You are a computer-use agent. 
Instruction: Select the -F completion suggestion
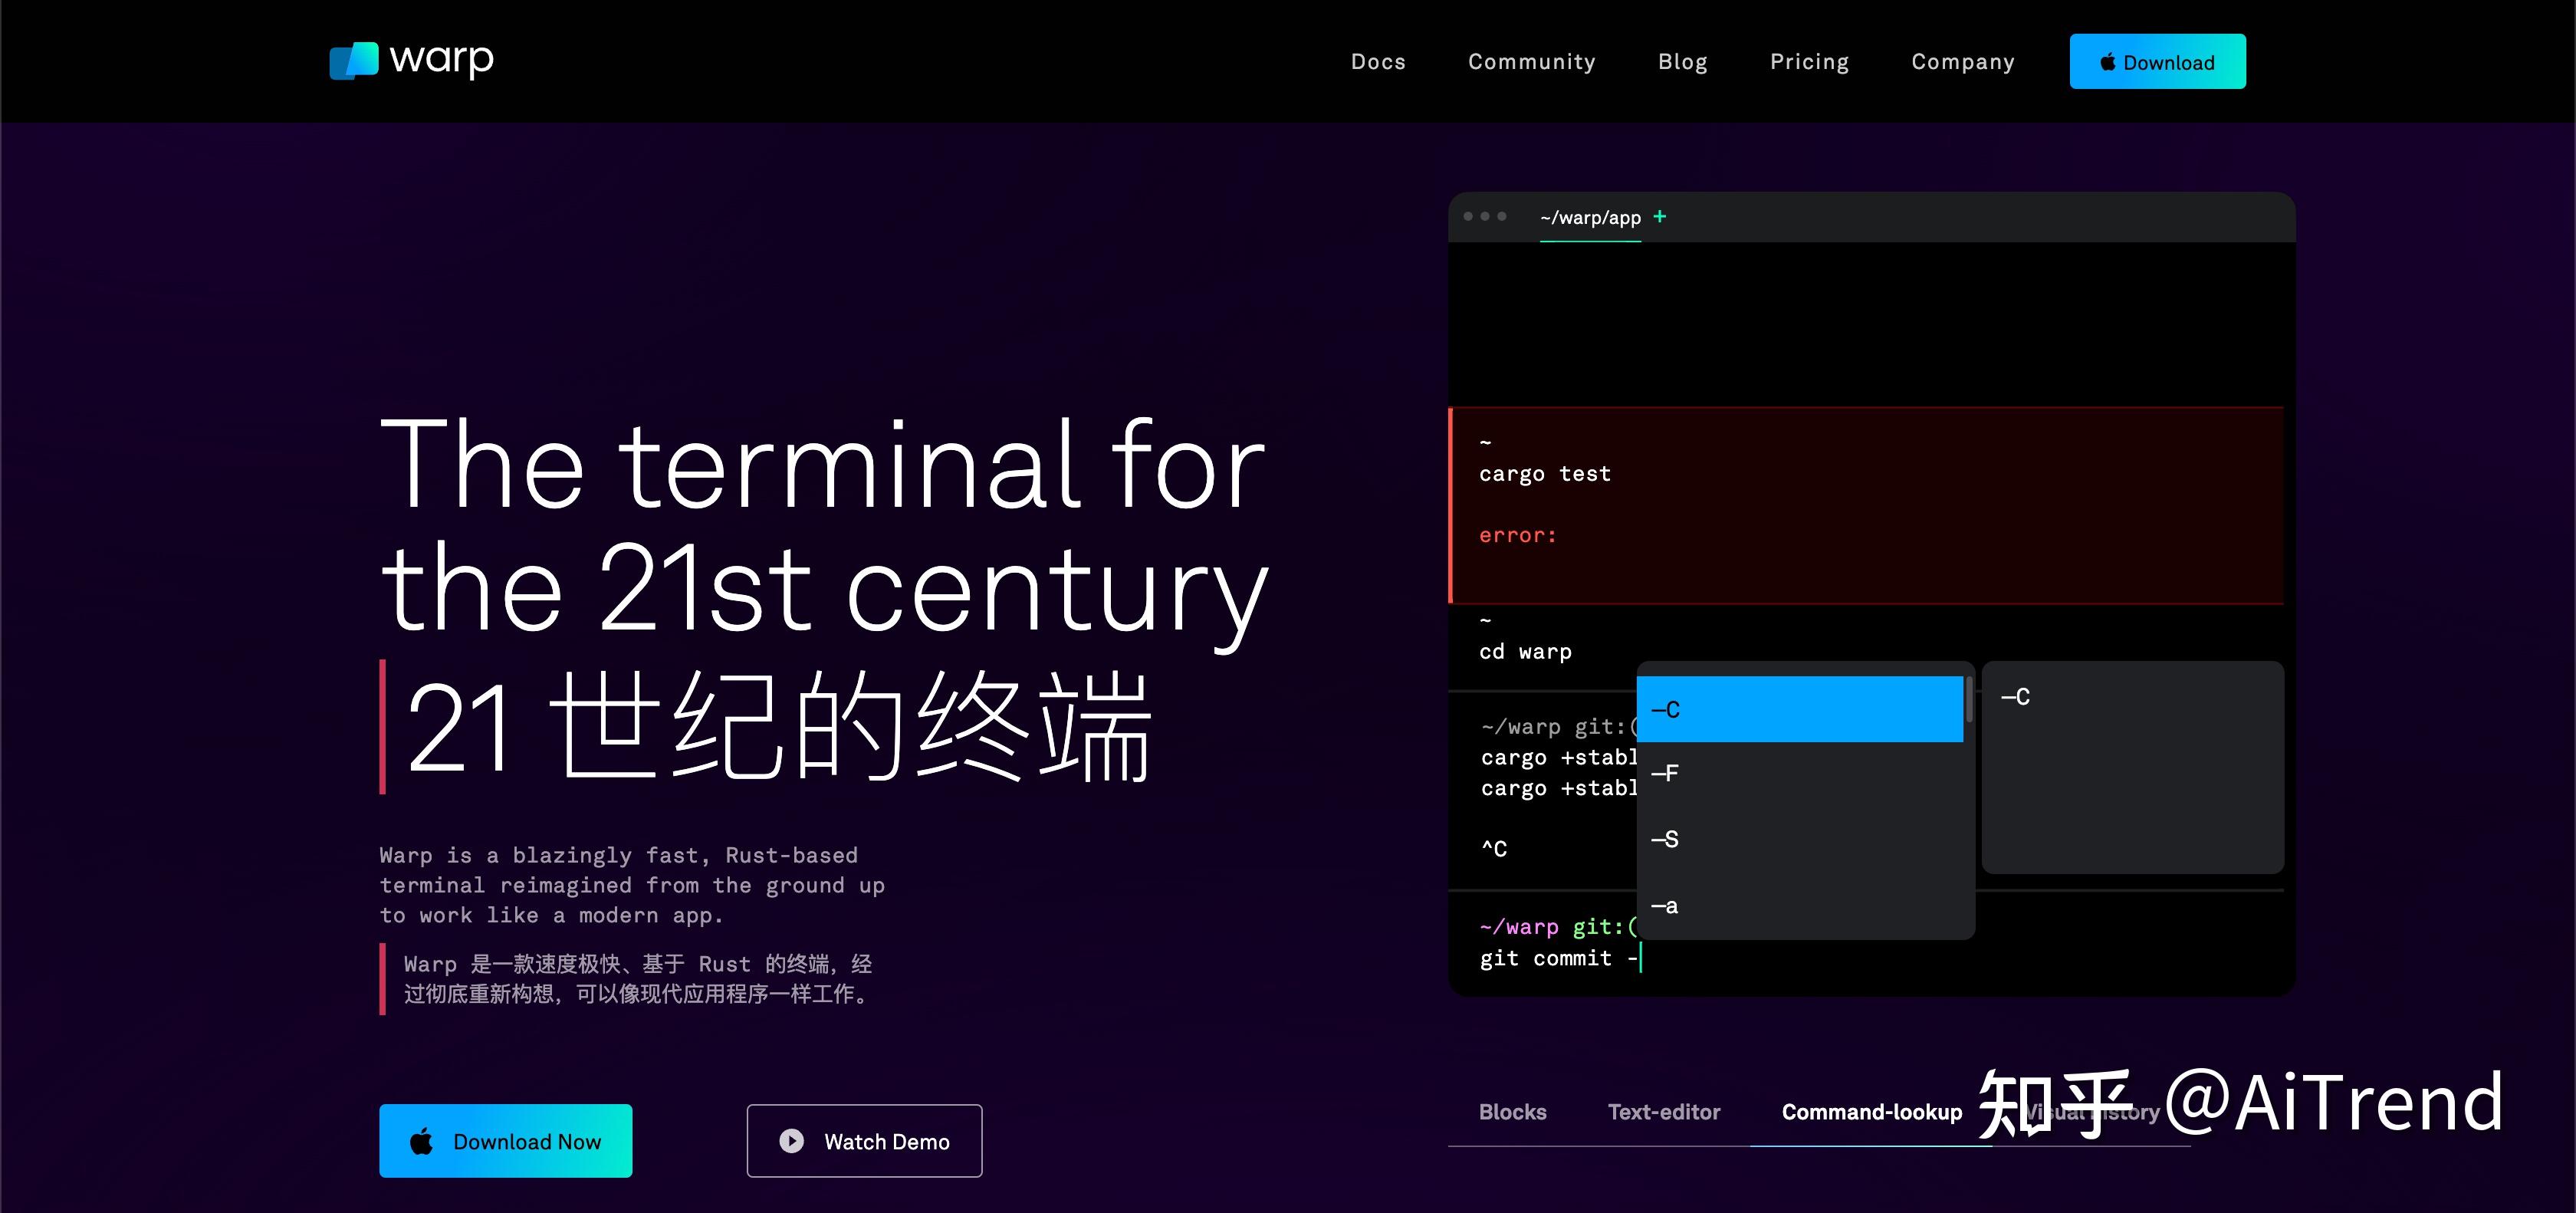(x=1799, y=773)
